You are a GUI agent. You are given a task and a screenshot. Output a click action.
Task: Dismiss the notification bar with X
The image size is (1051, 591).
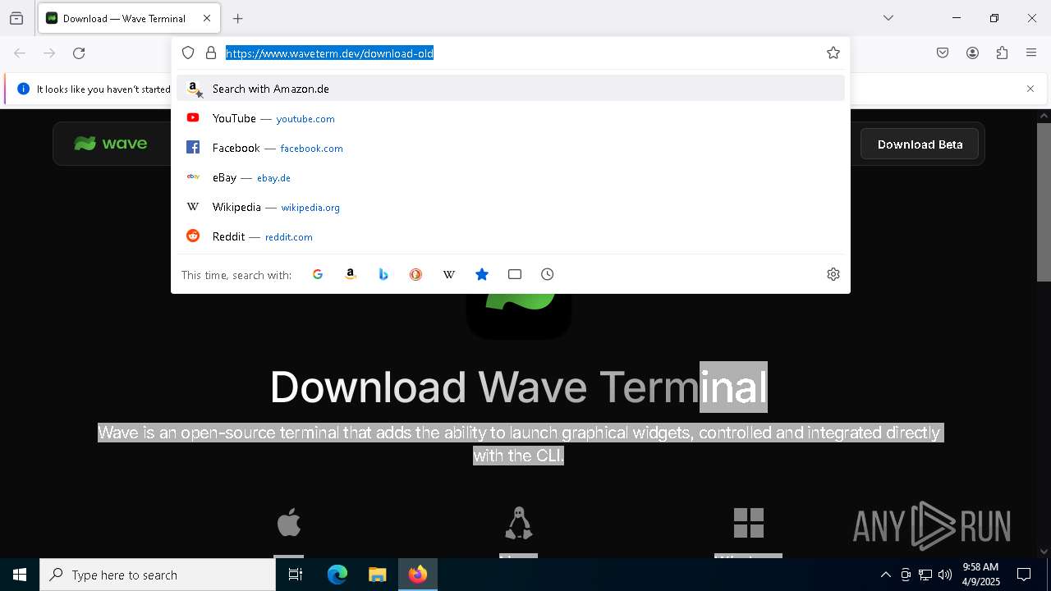(1030, 89)
